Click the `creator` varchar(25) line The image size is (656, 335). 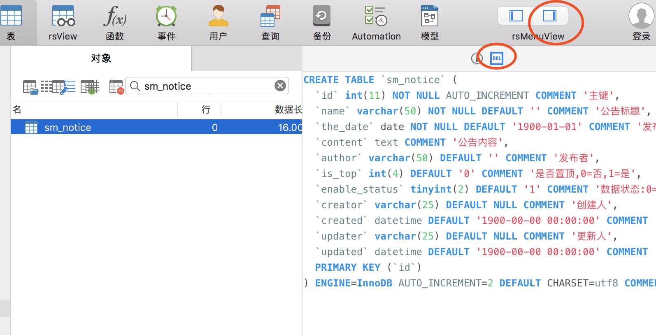pos(466,205)
